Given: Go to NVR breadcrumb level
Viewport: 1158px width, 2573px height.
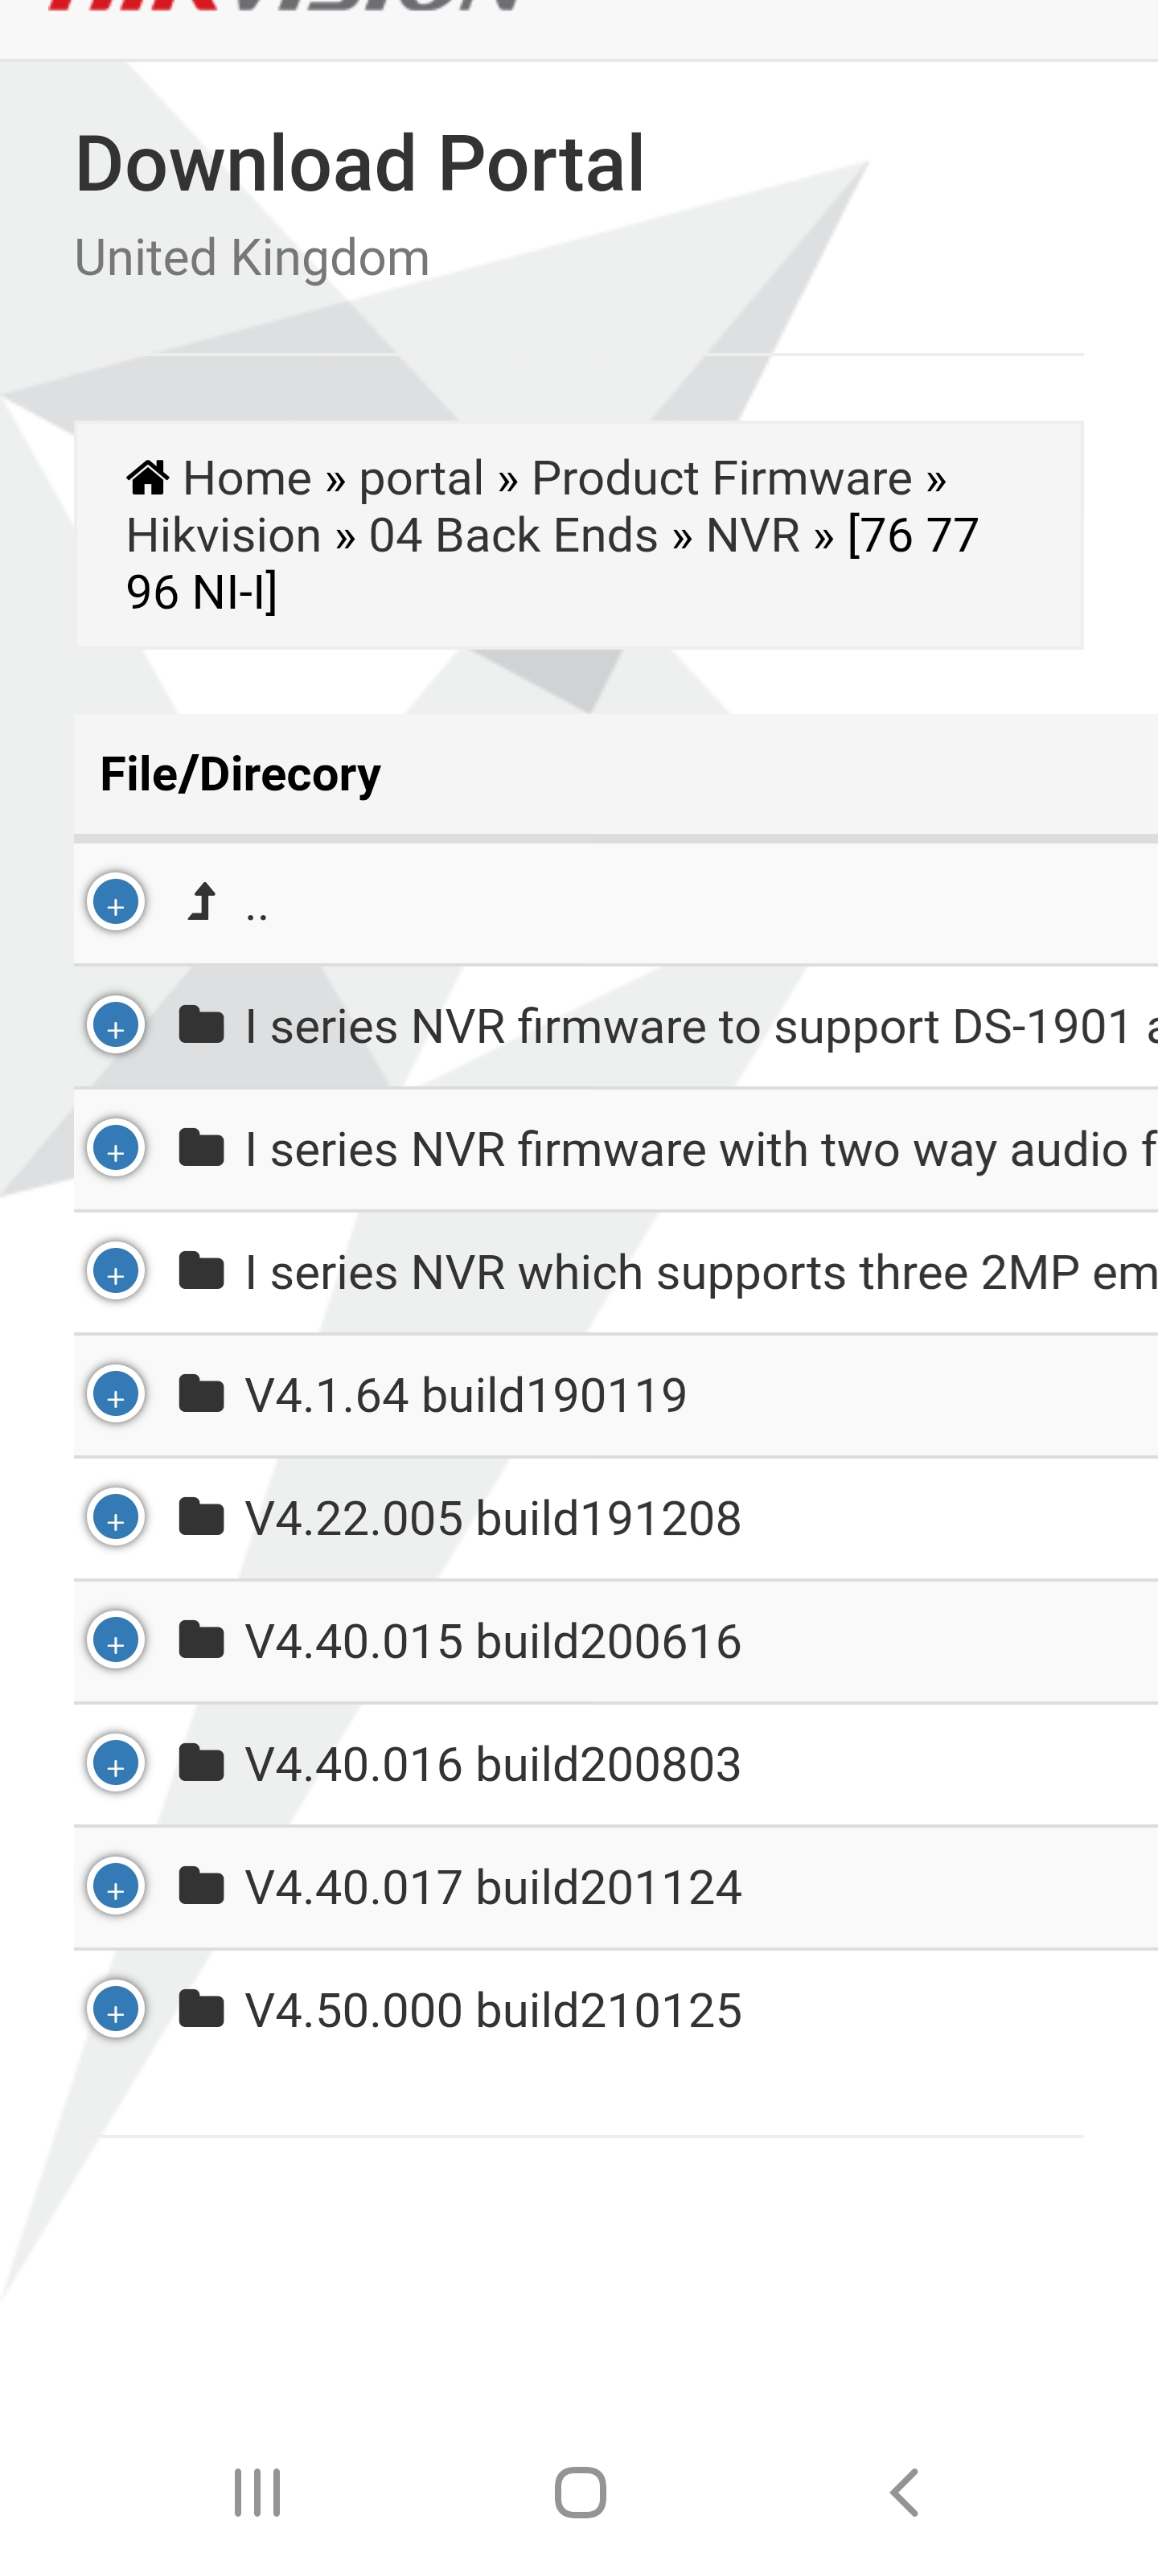Looking at the screenshot, I should coord(753,536).
